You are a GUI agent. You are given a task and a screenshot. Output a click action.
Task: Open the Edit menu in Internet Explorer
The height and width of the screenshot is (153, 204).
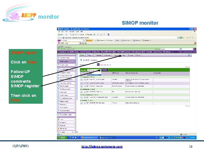(x=62, y=32)
